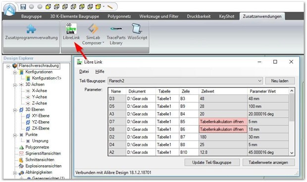This screenshot has height=182, width=307.
Task: Open the SimLab Composer dropdown arrow
Action: 103,43
